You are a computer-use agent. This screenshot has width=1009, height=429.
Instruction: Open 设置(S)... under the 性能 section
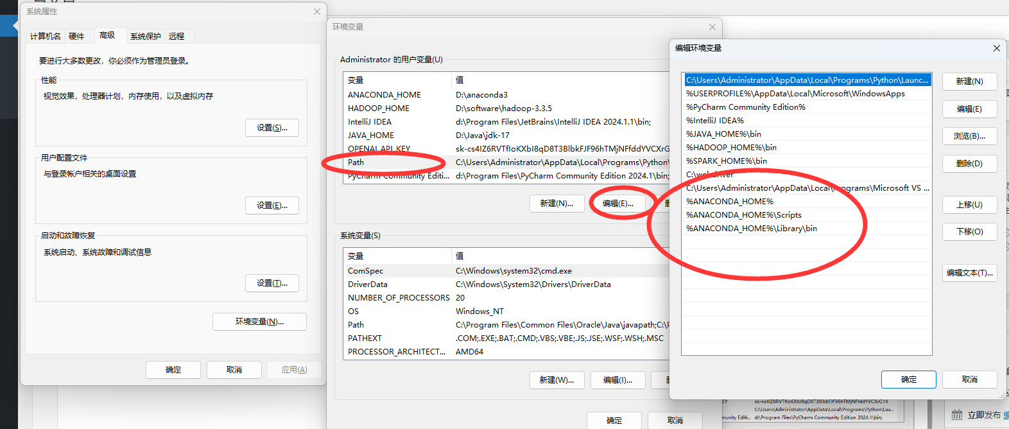pos(272,128)
